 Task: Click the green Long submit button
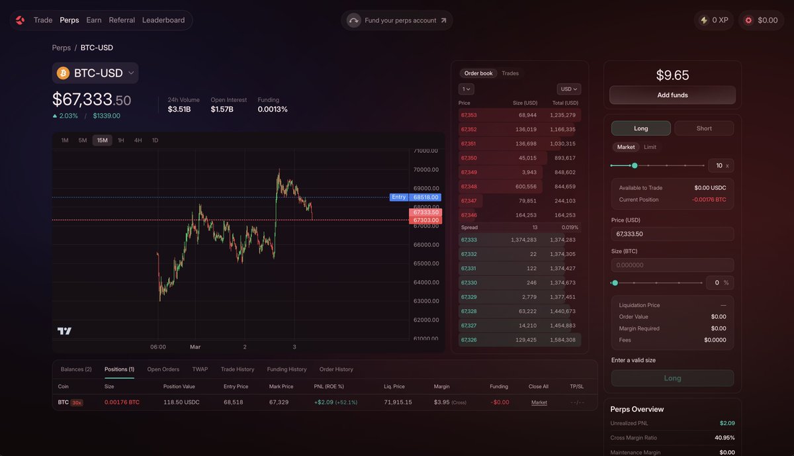click(x=672, y=378)
